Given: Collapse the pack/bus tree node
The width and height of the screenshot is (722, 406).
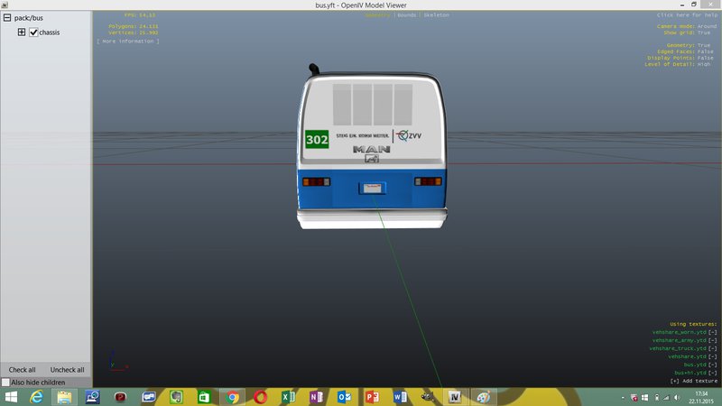Looking at the screenshot, I should click(7, 18).
